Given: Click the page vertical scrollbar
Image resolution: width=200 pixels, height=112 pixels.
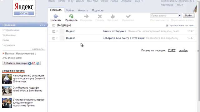Looking at the screenshot, I should [198, 51].
